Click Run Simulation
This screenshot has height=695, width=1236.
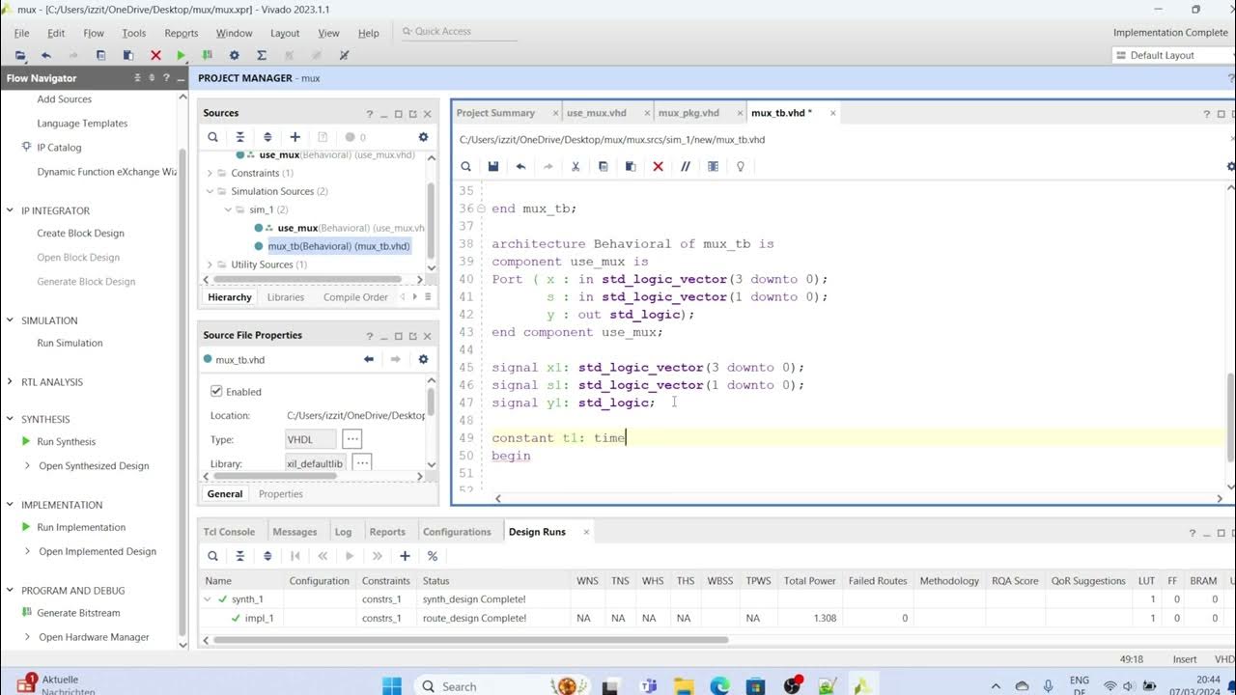click(70, 343)
